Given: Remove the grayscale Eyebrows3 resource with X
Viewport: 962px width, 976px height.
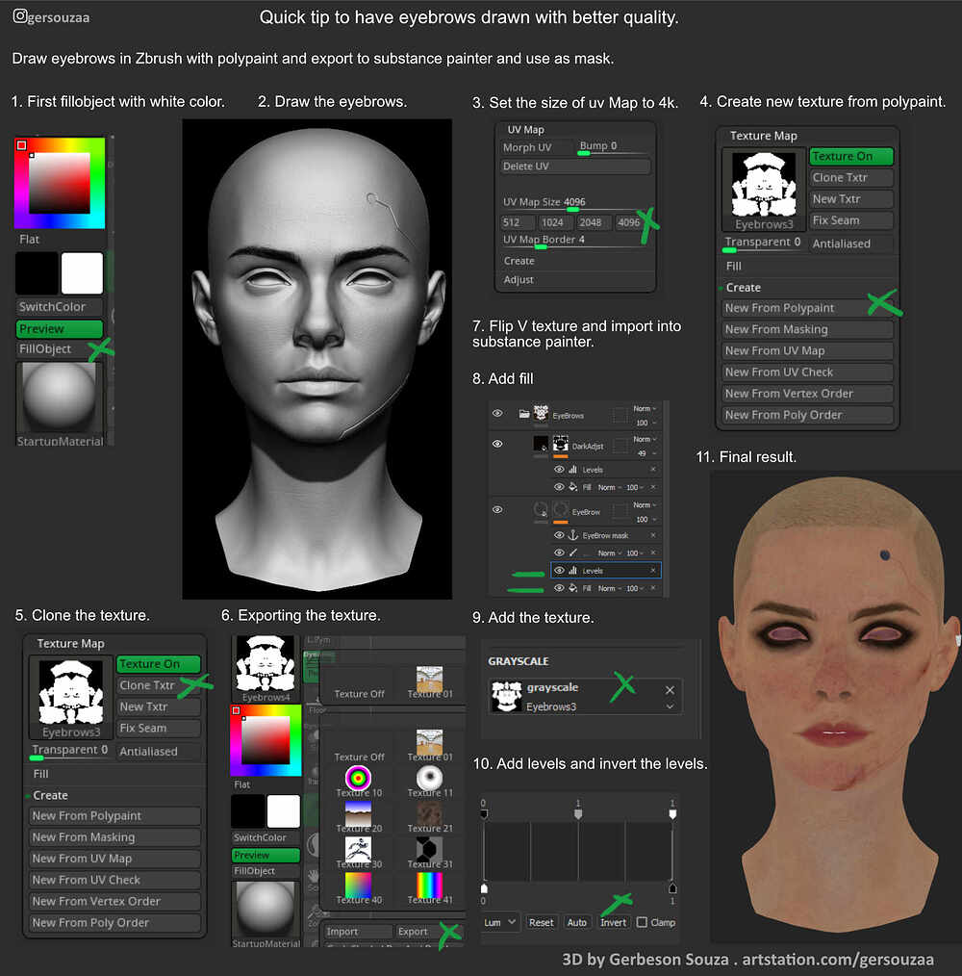Looking at the screenshot, I should [x=670, y=690].
